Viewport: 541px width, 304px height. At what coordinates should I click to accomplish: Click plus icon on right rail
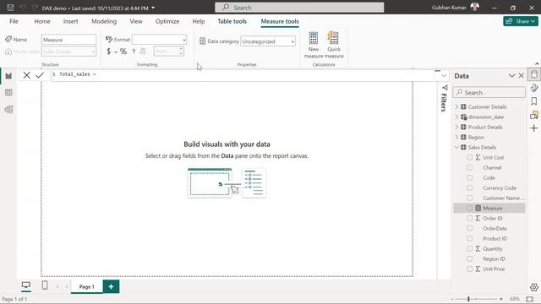(534, 128)
